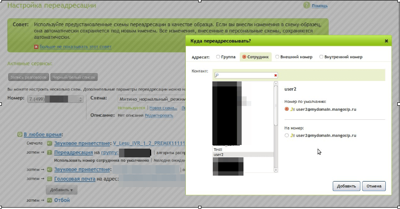Click the Голосовая почта mail icon
400x209 pixels.
49,179
